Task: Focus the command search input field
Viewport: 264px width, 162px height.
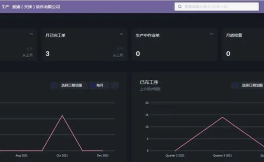Action: [216, 7]
